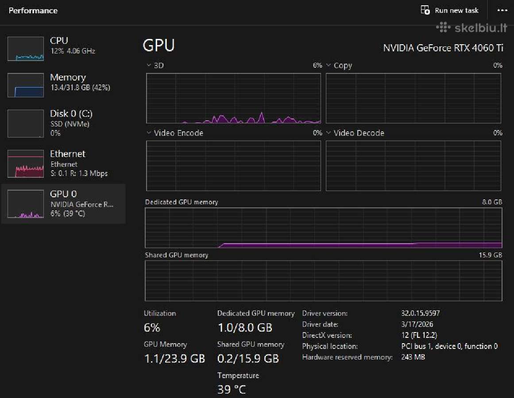Image resolution: width=514 pixels, height=398 pixels.
Task: Click the Run new task icon
Action: (425, 10)
